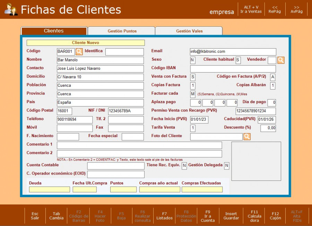Screen dimensions: 312x226
Task: Open the Gestión Vales tab
Action: (x=189, y=31)
